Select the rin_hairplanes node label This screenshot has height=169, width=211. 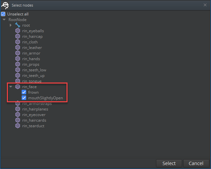coord(35,109)
